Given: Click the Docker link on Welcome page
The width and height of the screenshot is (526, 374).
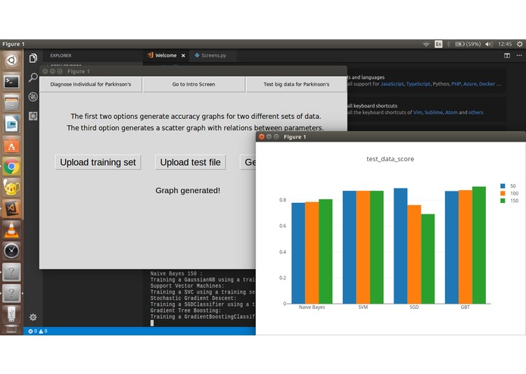Looking at the screenshot, I should [x=487, y=84].
